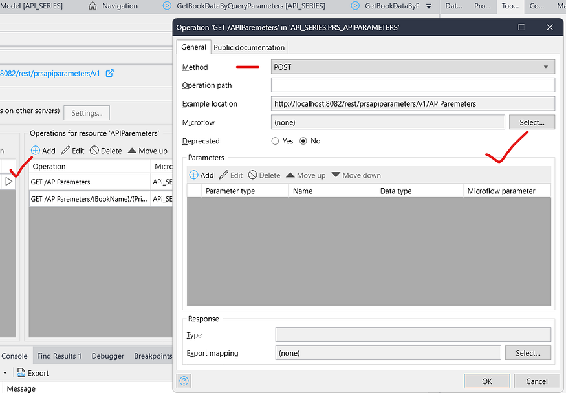The image size is (566, 393).
Task: Click Select button for Microflow
Action: (x=532, y=122)
